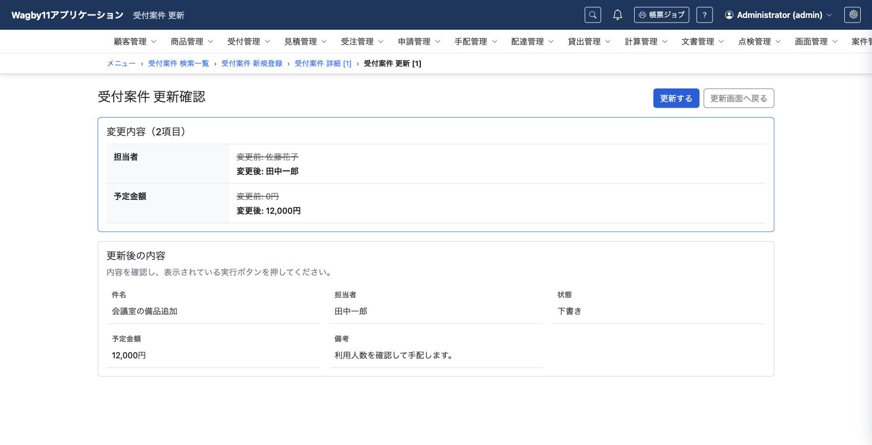Screen dimensions: 872x445
Task: Expand the 文書管理 menu
Action: pyautogui.click(x=702, y=42)
